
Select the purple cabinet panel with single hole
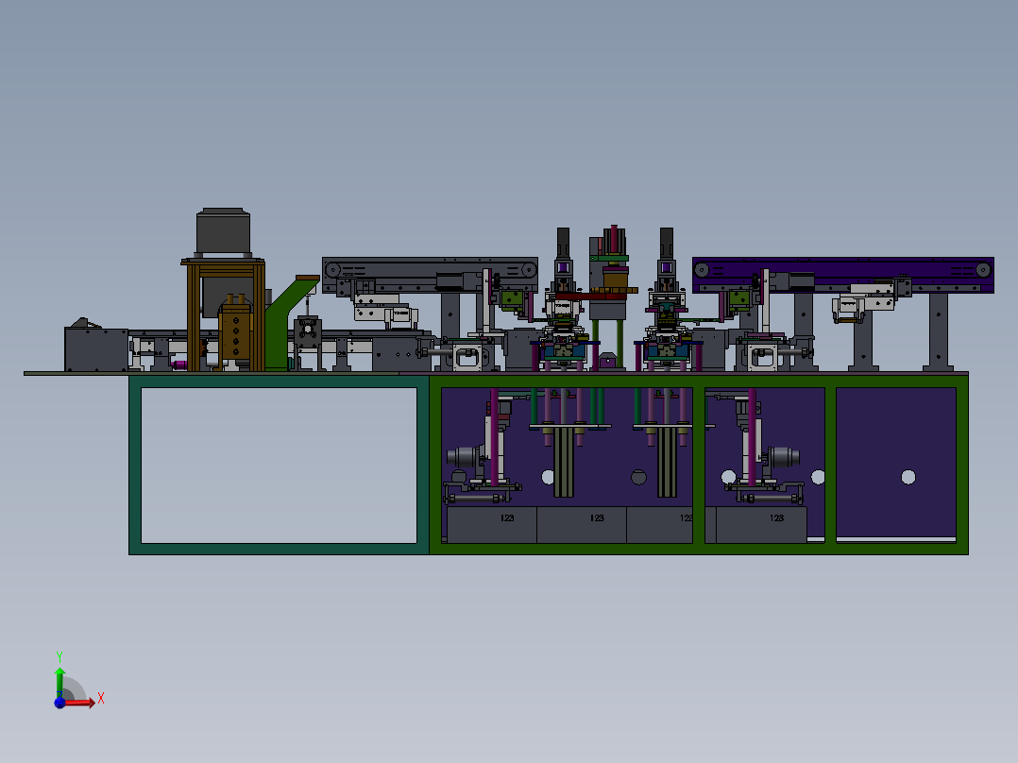coord(896,464)
